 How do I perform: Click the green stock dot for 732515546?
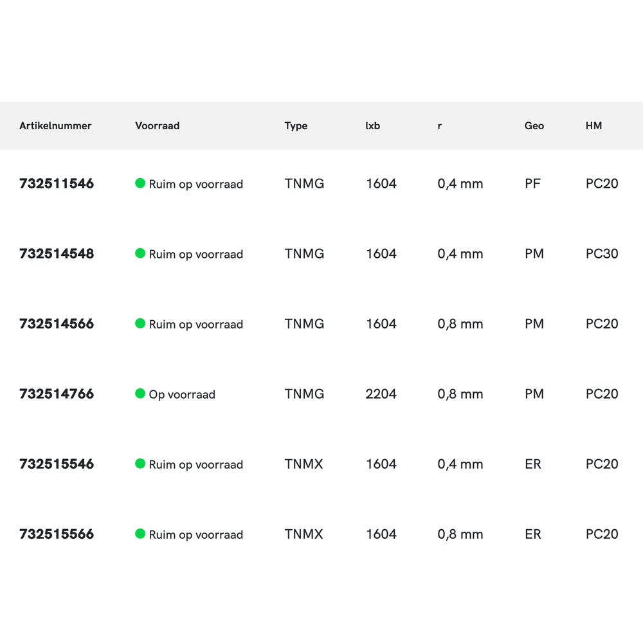(x=140, y=464)
